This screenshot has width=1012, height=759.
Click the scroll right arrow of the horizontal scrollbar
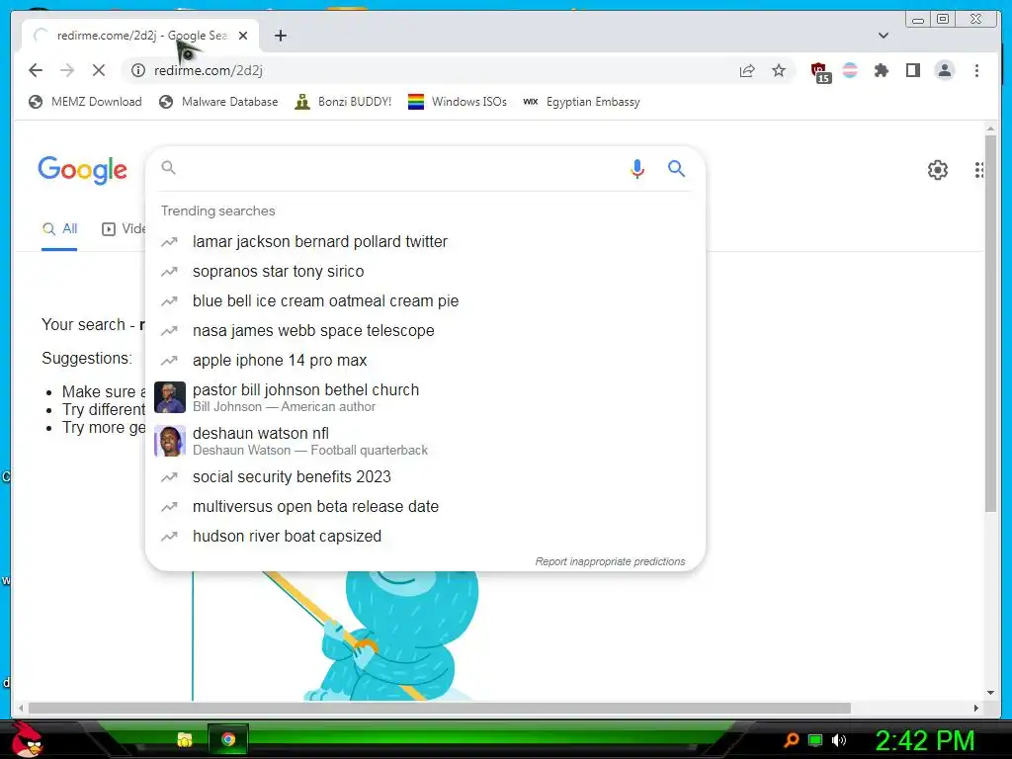pos(975,708)
